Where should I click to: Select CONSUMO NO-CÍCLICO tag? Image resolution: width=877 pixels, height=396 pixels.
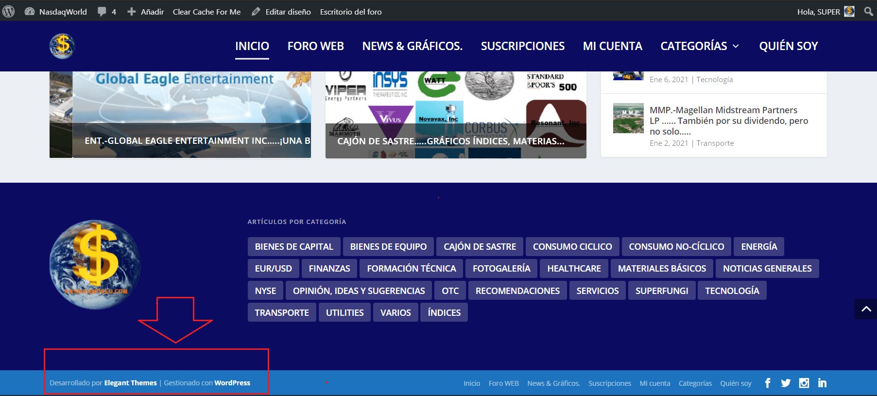click(x=676, y=247)
